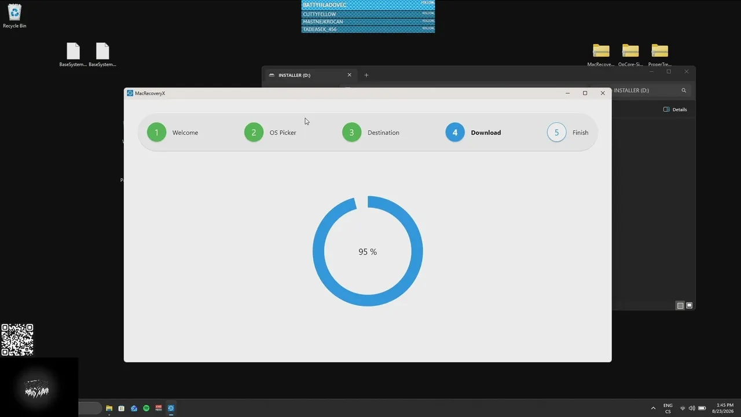Toggle the Details pane in File Explorer
The image size is (741, 417).
676,109
